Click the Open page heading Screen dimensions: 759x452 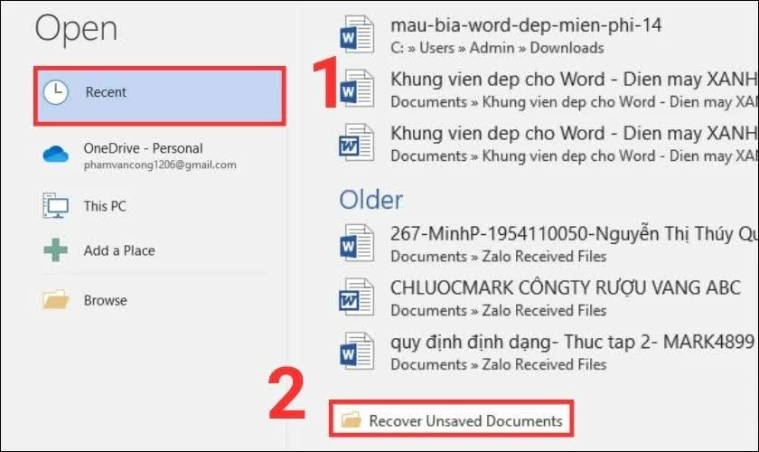(x=76, y=30)
